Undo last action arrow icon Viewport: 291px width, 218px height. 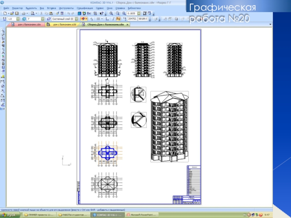pyautogui.click(x=68, y=13)
